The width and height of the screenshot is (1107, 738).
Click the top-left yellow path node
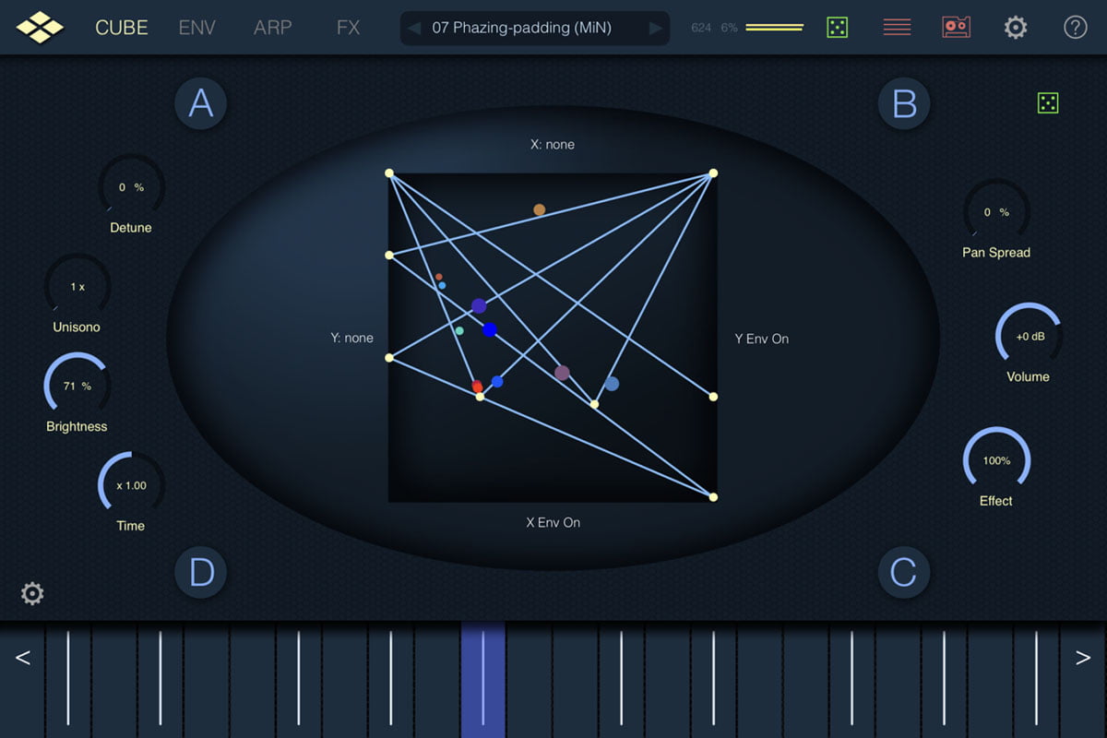(389, 173)
